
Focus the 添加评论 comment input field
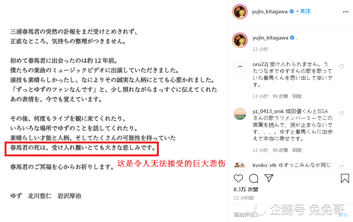pos(285,215)
